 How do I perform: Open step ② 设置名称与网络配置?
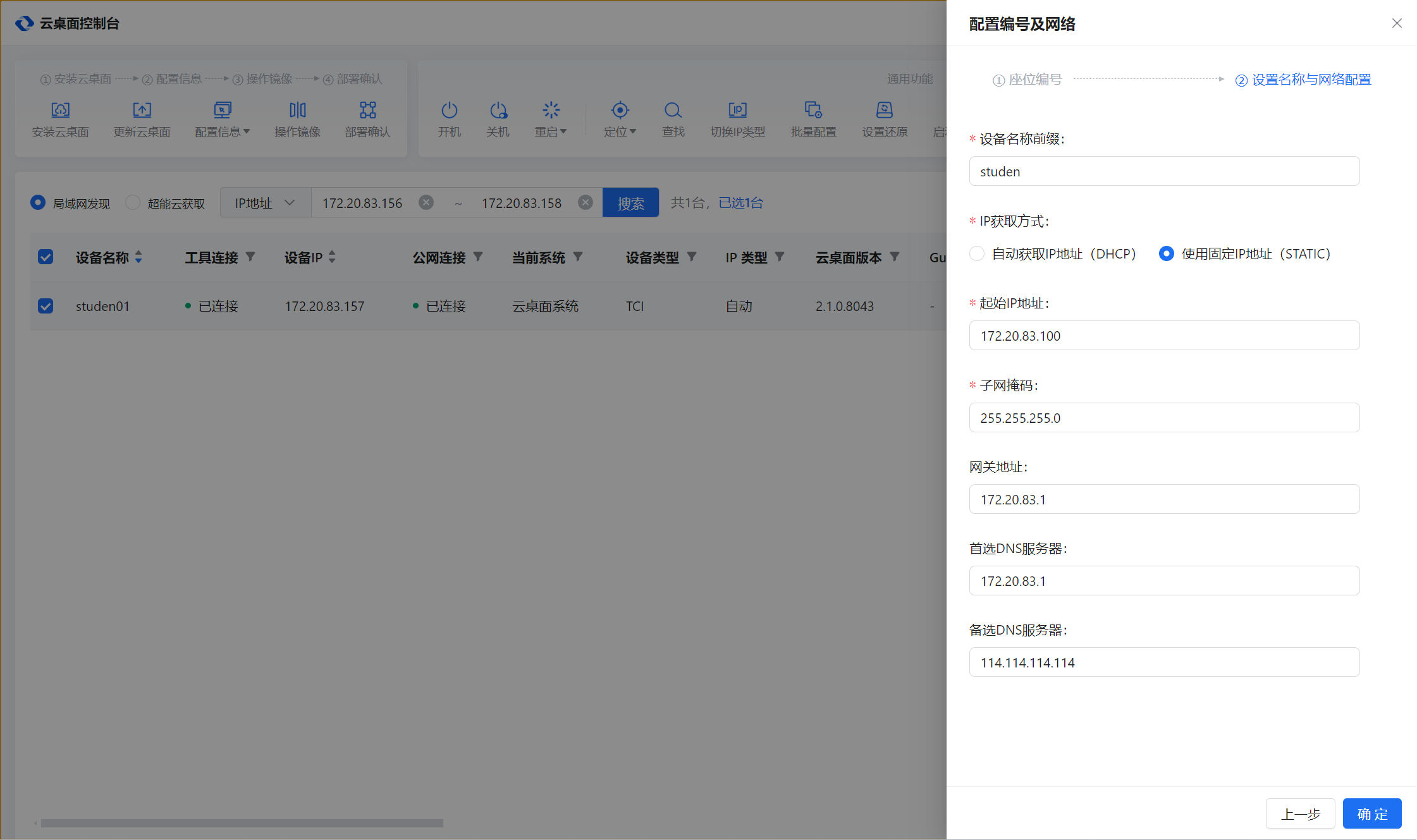coord(1303,80)
